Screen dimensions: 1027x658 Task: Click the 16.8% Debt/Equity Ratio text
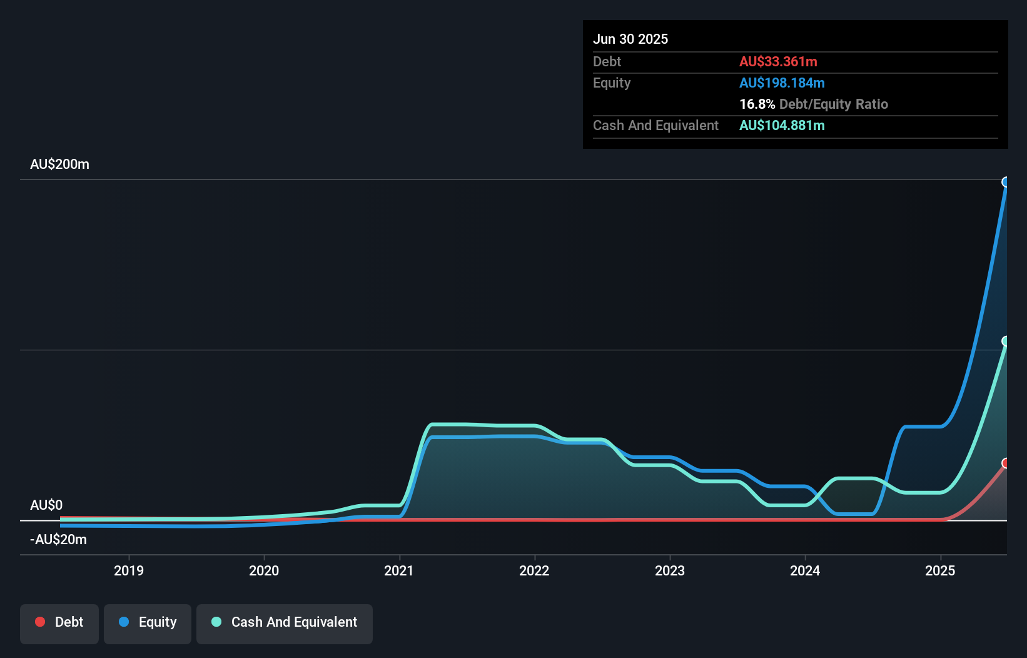(x=813, y=104)
